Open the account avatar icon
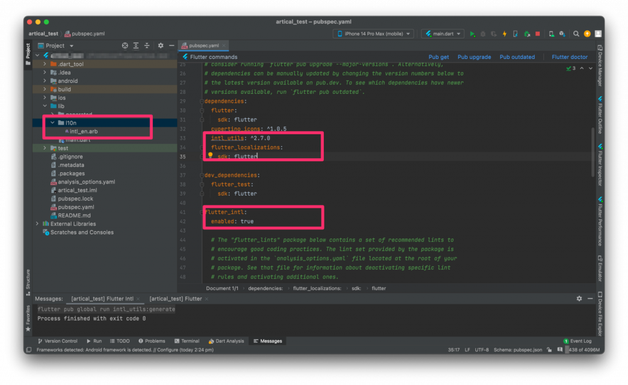 (598, 34)
